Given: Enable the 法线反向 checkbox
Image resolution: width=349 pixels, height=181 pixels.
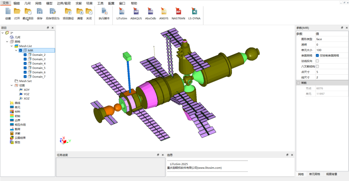Looking at the screenshot, I should (x=318, y=61).
